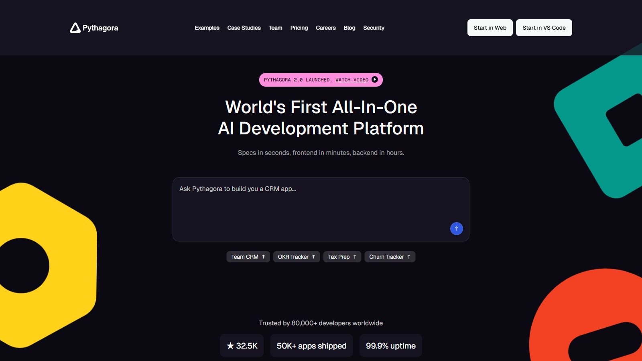Click the Start in VS Code button

pyautogui.click(x=544, y=28)
